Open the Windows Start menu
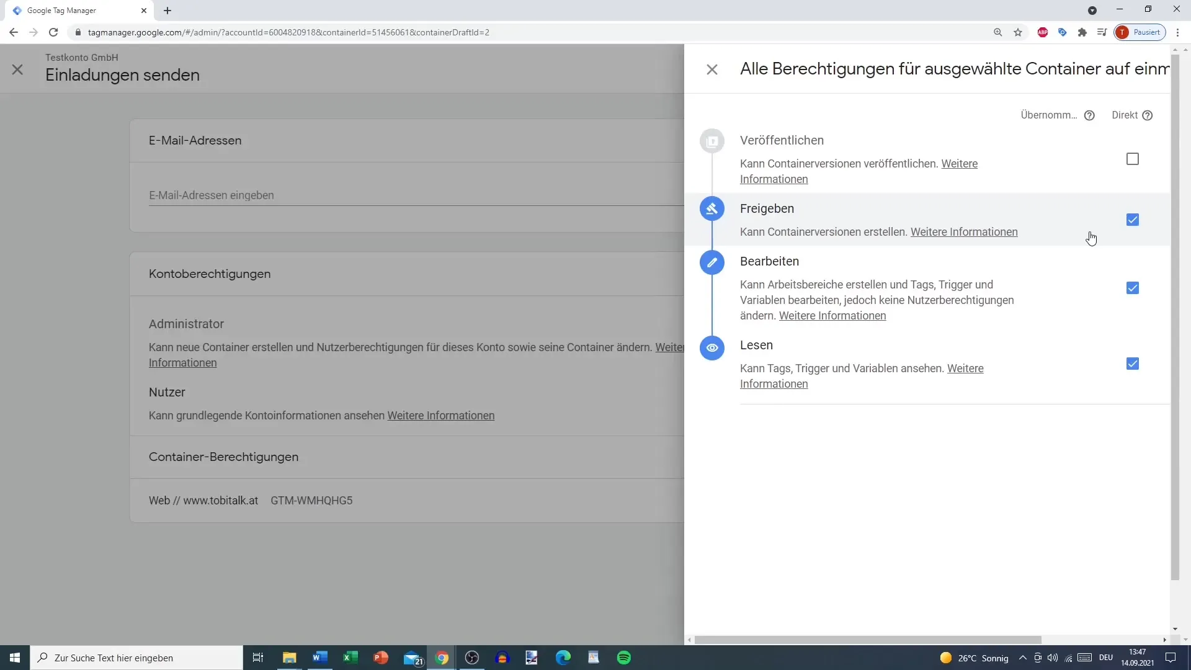 coord(15,658)
